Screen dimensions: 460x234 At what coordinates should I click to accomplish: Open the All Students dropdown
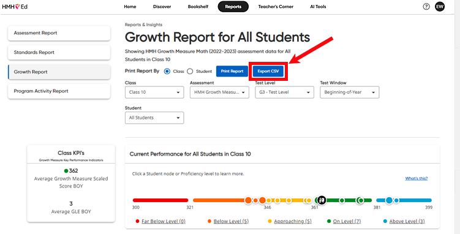click(154, 118)
